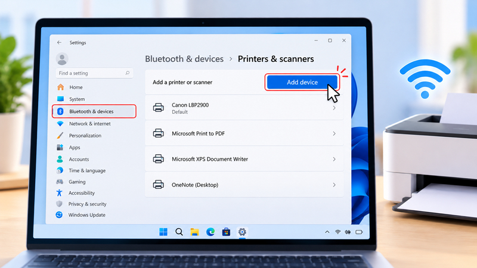The image size is (477, 268).
Task: Maximize the Settings window
Action: pyautogui.click(x=330, y=40)
